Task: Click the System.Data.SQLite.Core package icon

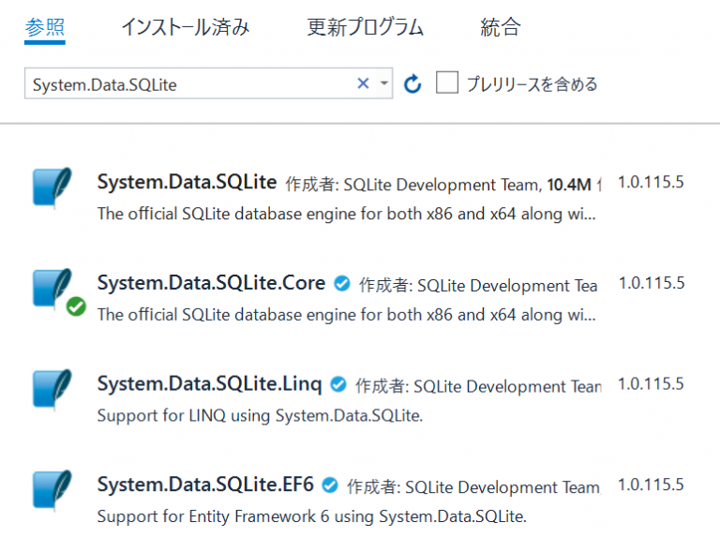Action: (52, 289)
